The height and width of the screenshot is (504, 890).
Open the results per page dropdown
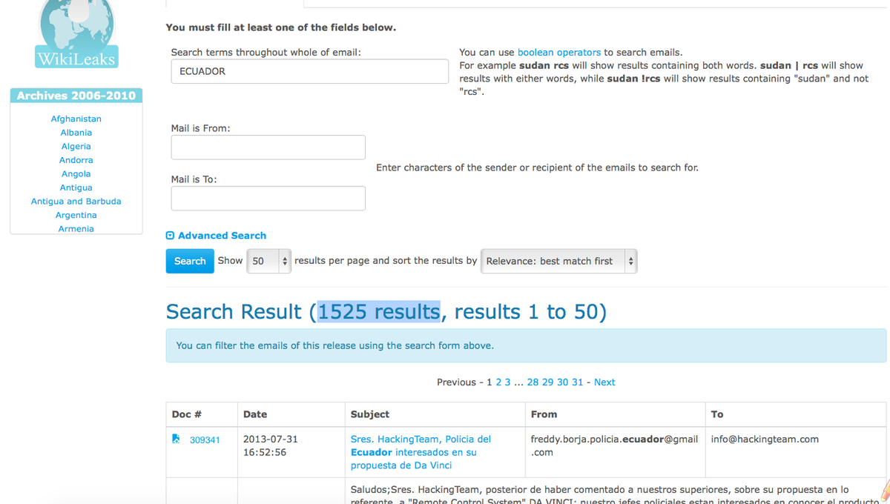[x=268, y=261]
